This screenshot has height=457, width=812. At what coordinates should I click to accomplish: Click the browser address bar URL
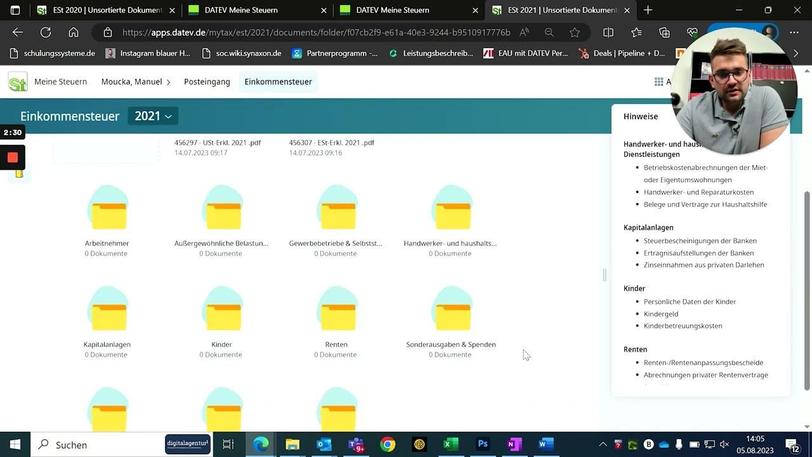[x=316, y=32]
